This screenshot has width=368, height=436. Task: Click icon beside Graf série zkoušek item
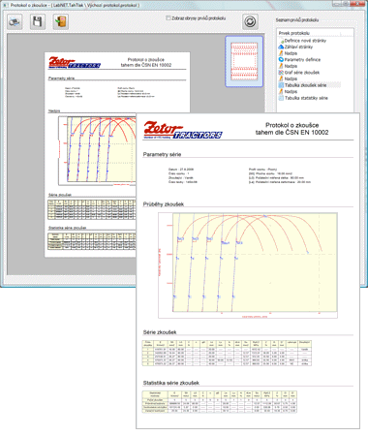pyautogui.click(x=281, y=73)
